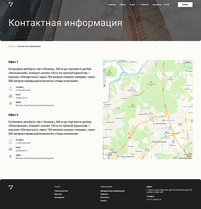Click the Офис 2 Москва street address text
The image size is (201, 209).
point(35,158)
